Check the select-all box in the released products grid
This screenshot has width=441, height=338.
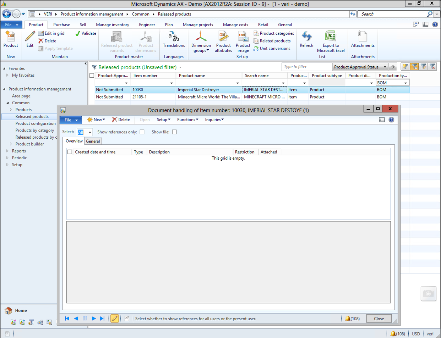coord(92,76)
